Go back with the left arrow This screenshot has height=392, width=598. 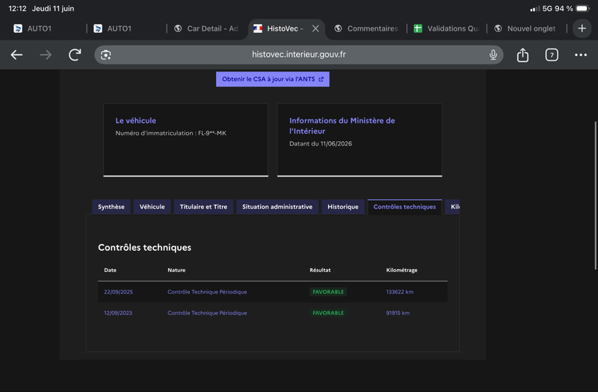pos(16,55)
